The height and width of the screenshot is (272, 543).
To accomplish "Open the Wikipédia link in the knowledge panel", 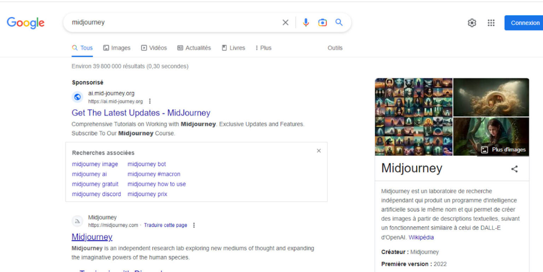I will click(421, 237).
